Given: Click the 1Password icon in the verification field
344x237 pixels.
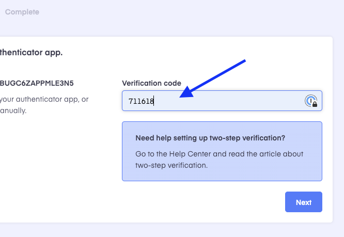Looking at the screenshot, I should (x=311, y=101).
